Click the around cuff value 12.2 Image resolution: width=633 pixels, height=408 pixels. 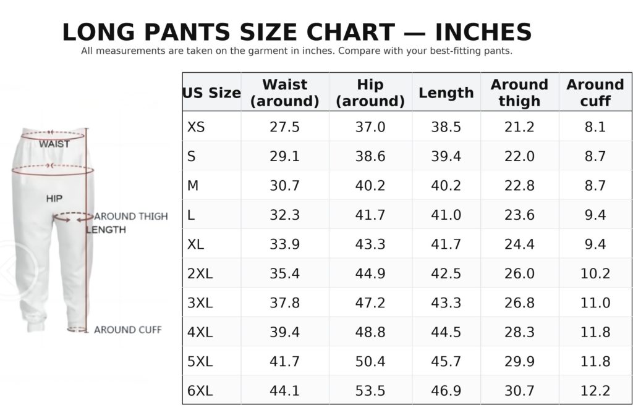click(x=595, y=391)
